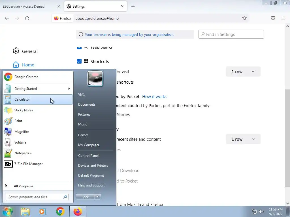Open Devices and Printers
Screen dimensions: 290x217
click(x=93, y=166)
